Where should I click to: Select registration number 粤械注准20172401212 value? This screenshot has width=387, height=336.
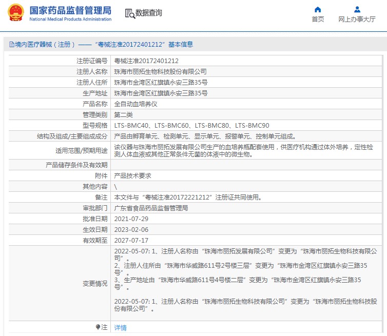146,61
